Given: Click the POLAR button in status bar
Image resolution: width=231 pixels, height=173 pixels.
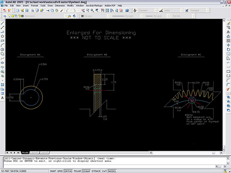Looking at the screenshot, I should coord(78,171).
